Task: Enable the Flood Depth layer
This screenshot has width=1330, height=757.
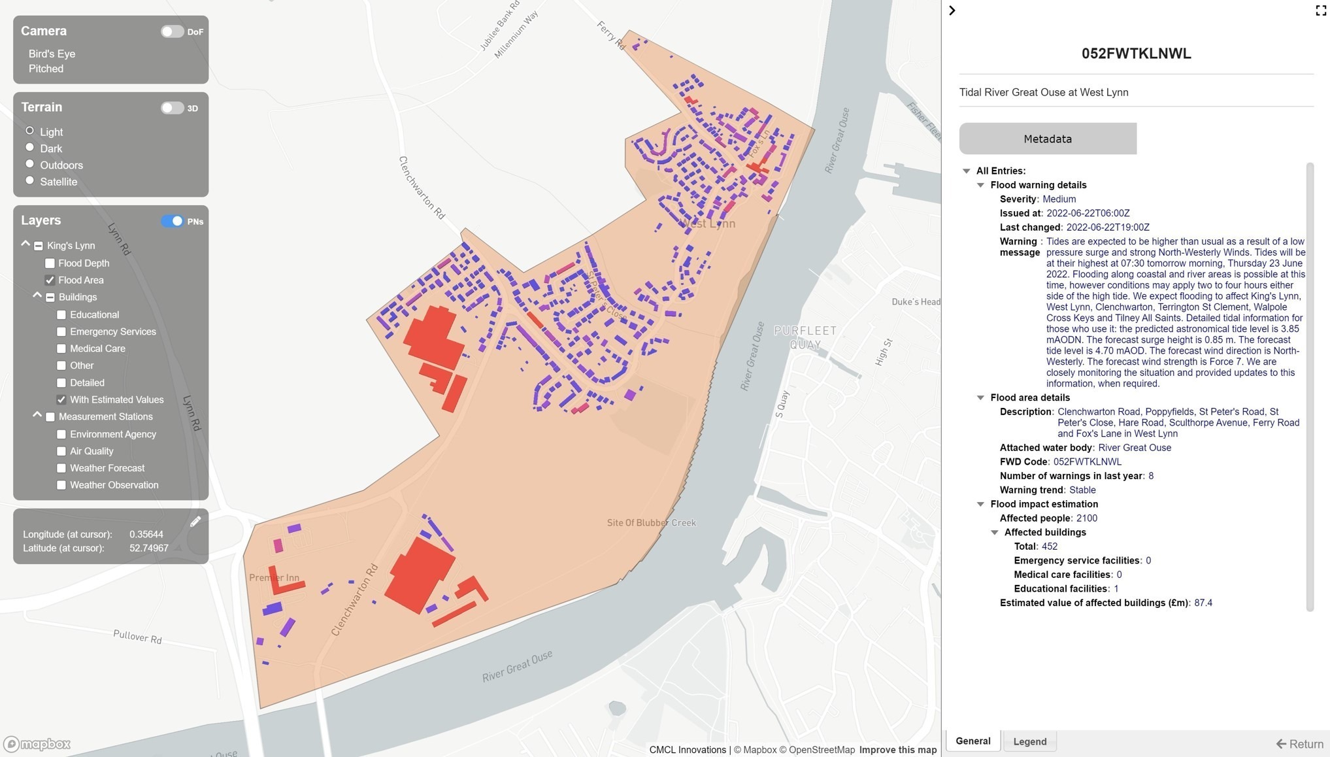Action: [50, 263]
